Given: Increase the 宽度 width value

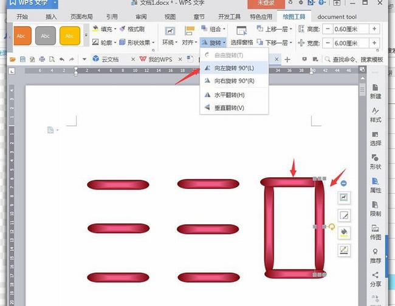Looking at the screenshot, I should pos(374,43).
